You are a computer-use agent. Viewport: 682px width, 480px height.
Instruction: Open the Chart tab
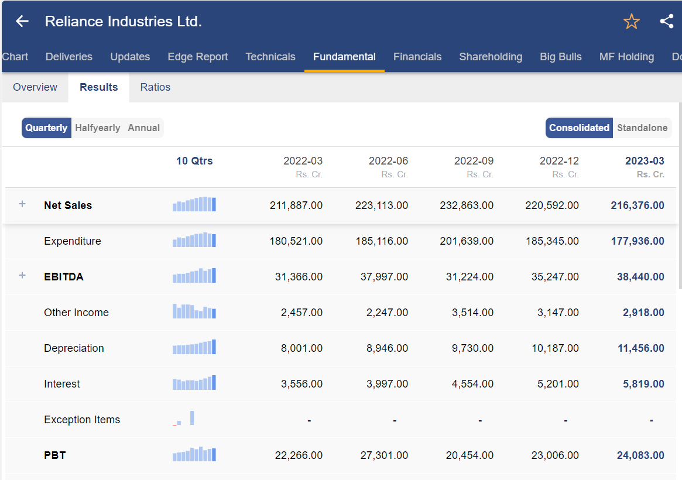coord(15,57)
